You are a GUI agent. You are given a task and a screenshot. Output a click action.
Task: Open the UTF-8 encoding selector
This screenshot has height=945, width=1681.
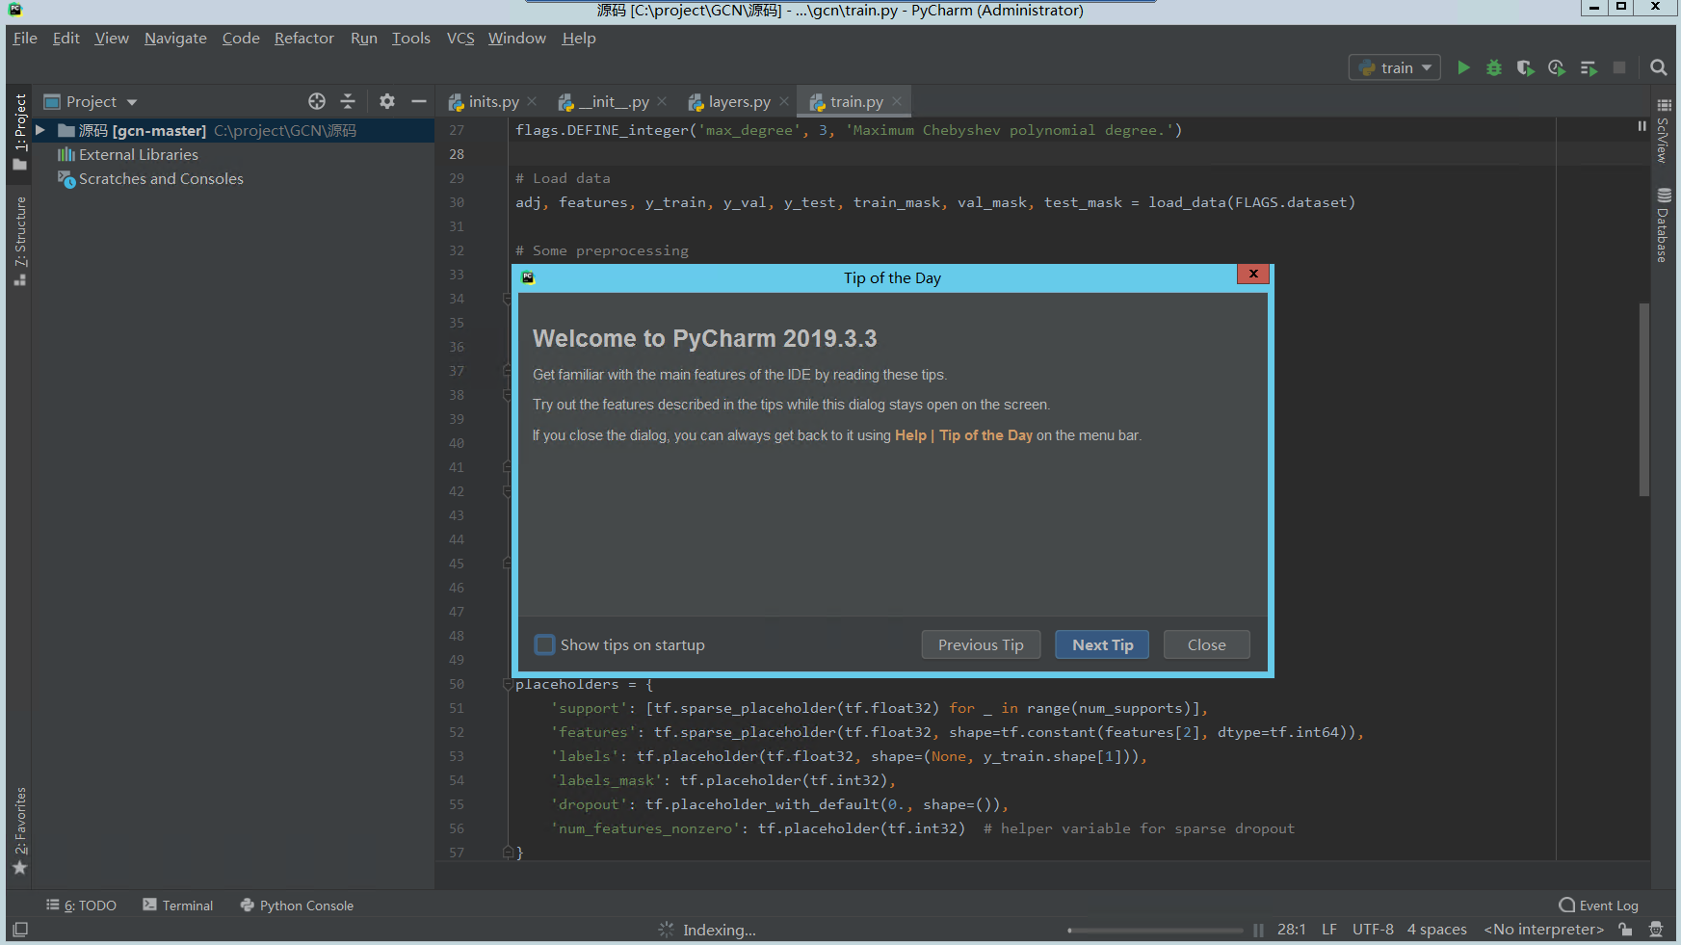coord(1373,930)
